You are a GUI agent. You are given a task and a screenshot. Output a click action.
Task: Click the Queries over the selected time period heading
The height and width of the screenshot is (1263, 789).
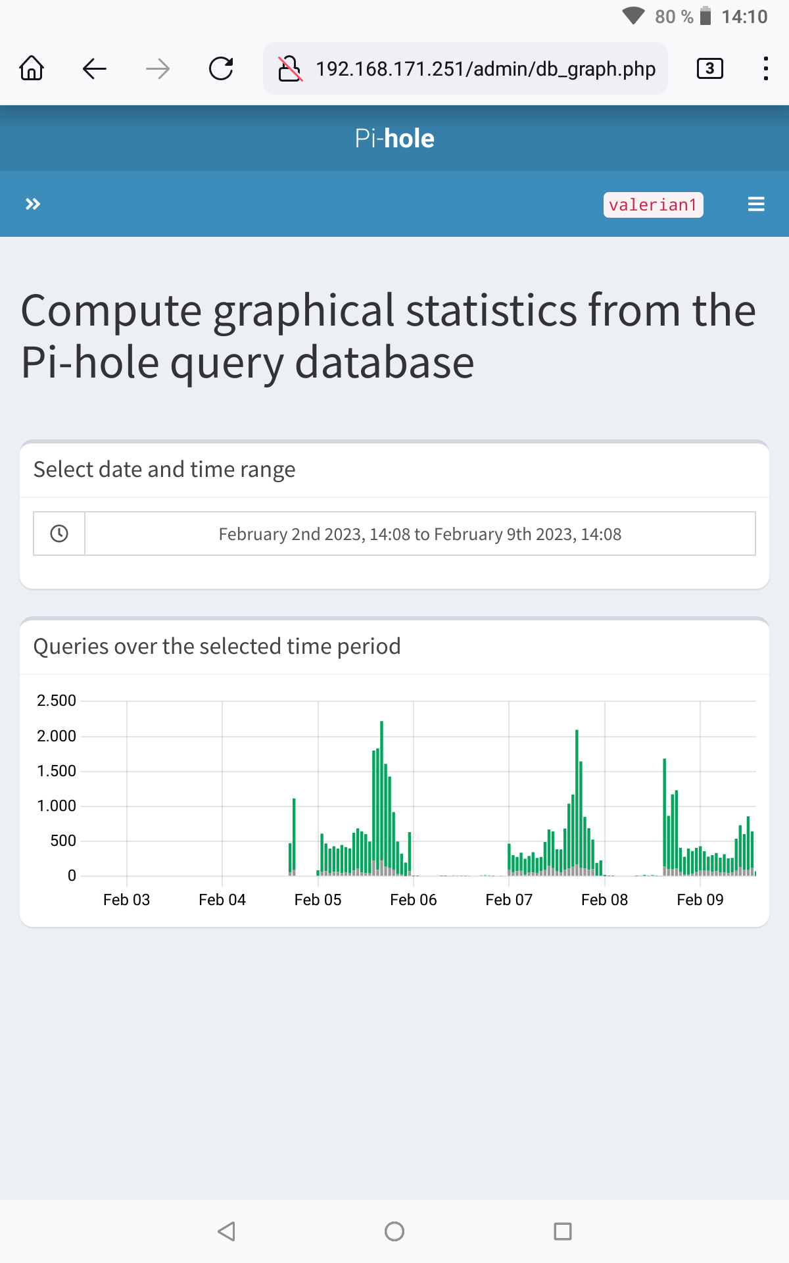(x=217, y=646)
